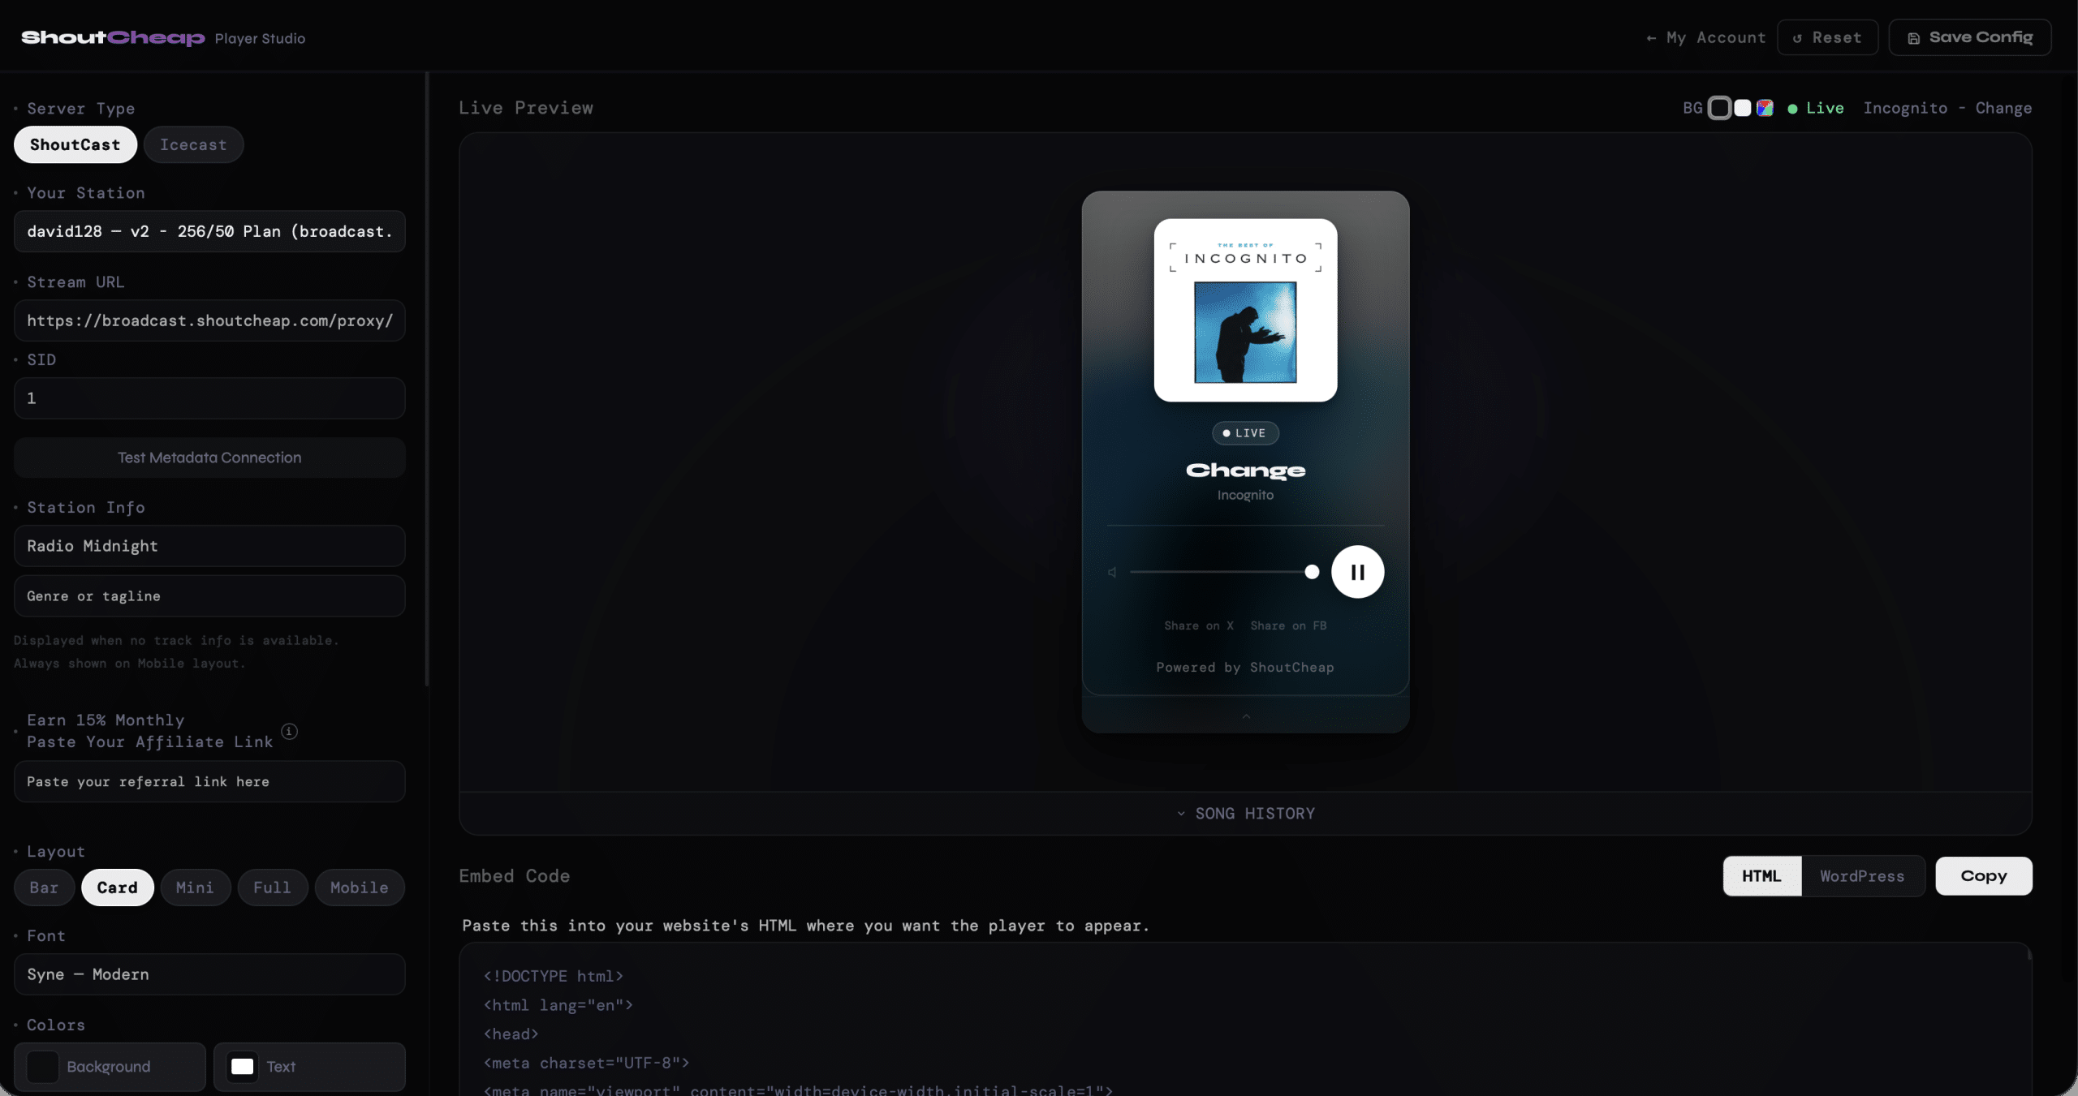The width and height of the screenshot is (2078, 1096).
Task: Pause playback in the preview player
Action: 1357,571
